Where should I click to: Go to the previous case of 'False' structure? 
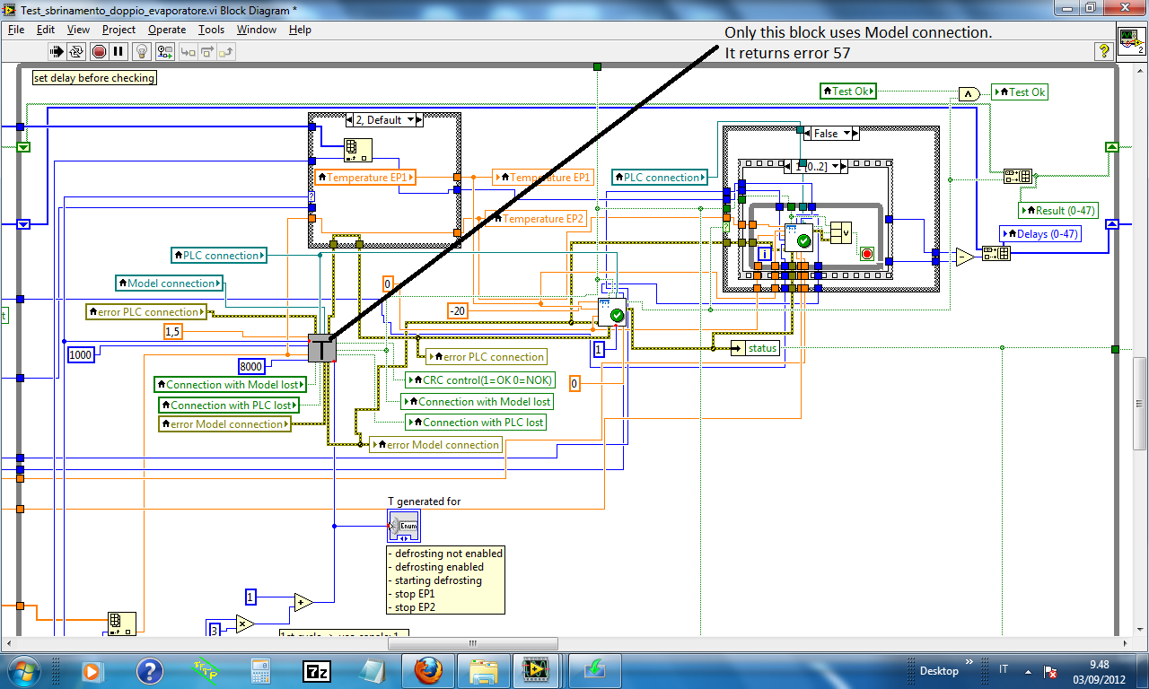click(805, 134)
